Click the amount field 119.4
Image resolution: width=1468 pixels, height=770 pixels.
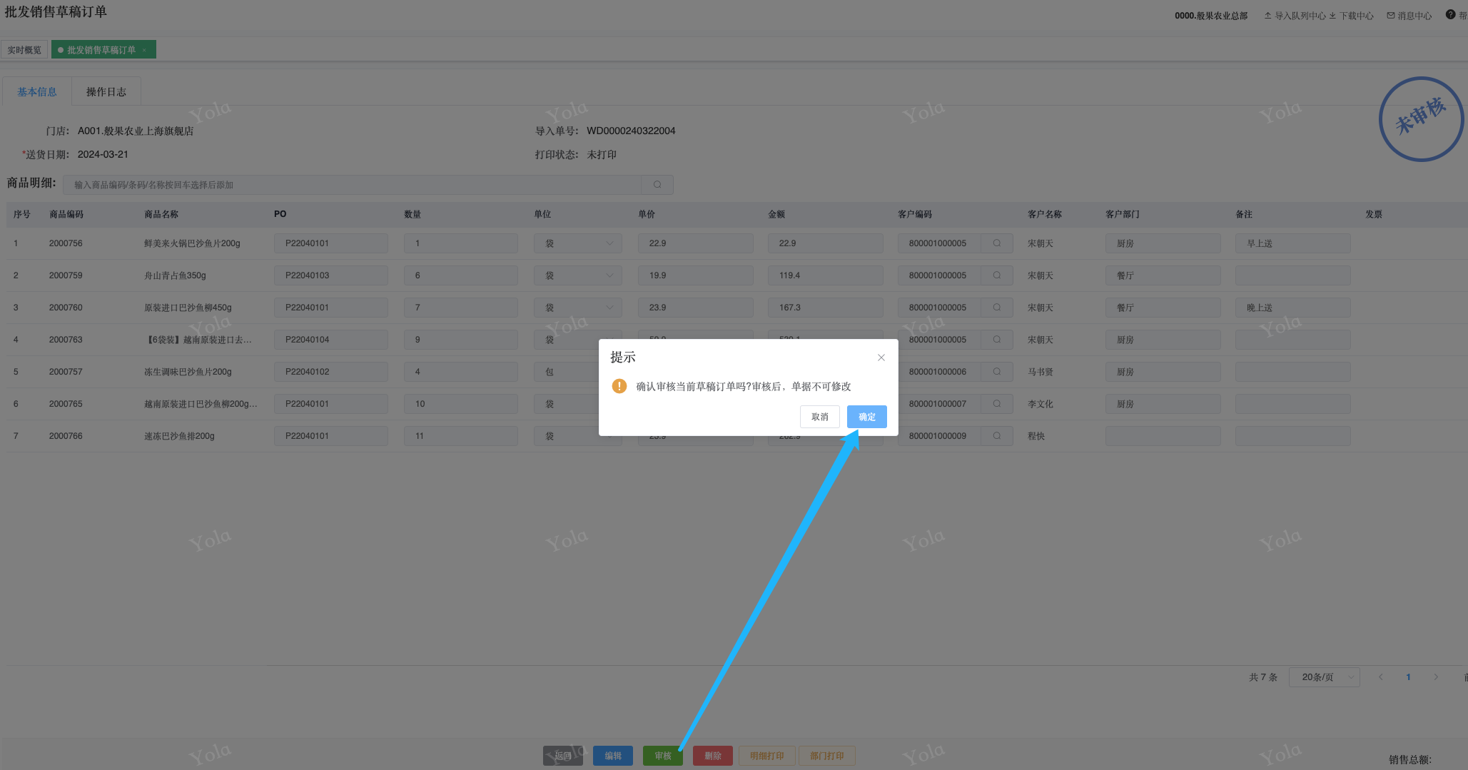[826, 275]
